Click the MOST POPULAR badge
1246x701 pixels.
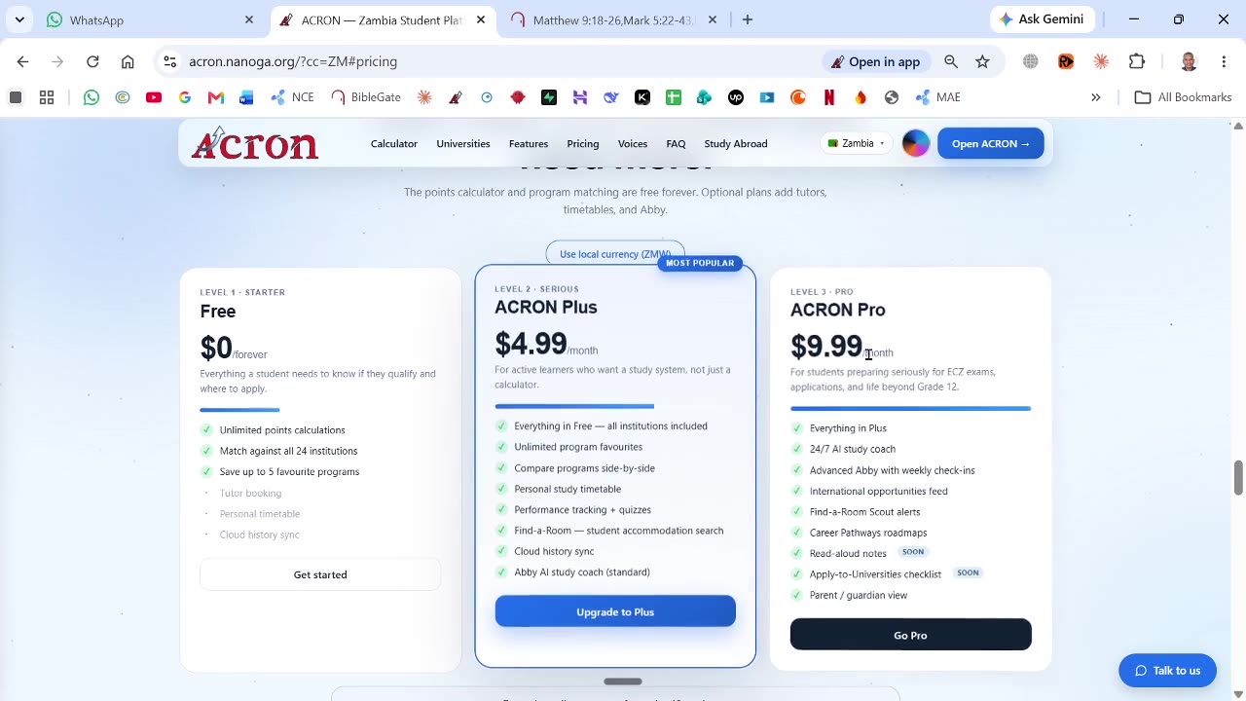tap(700, 263)
